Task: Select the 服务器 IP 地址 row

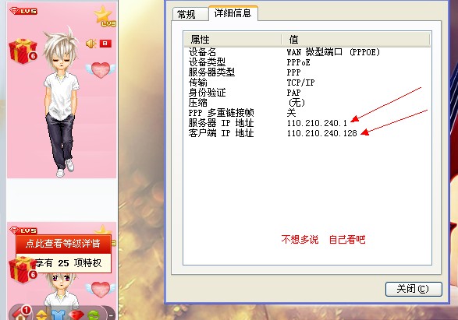Action: 307,123
